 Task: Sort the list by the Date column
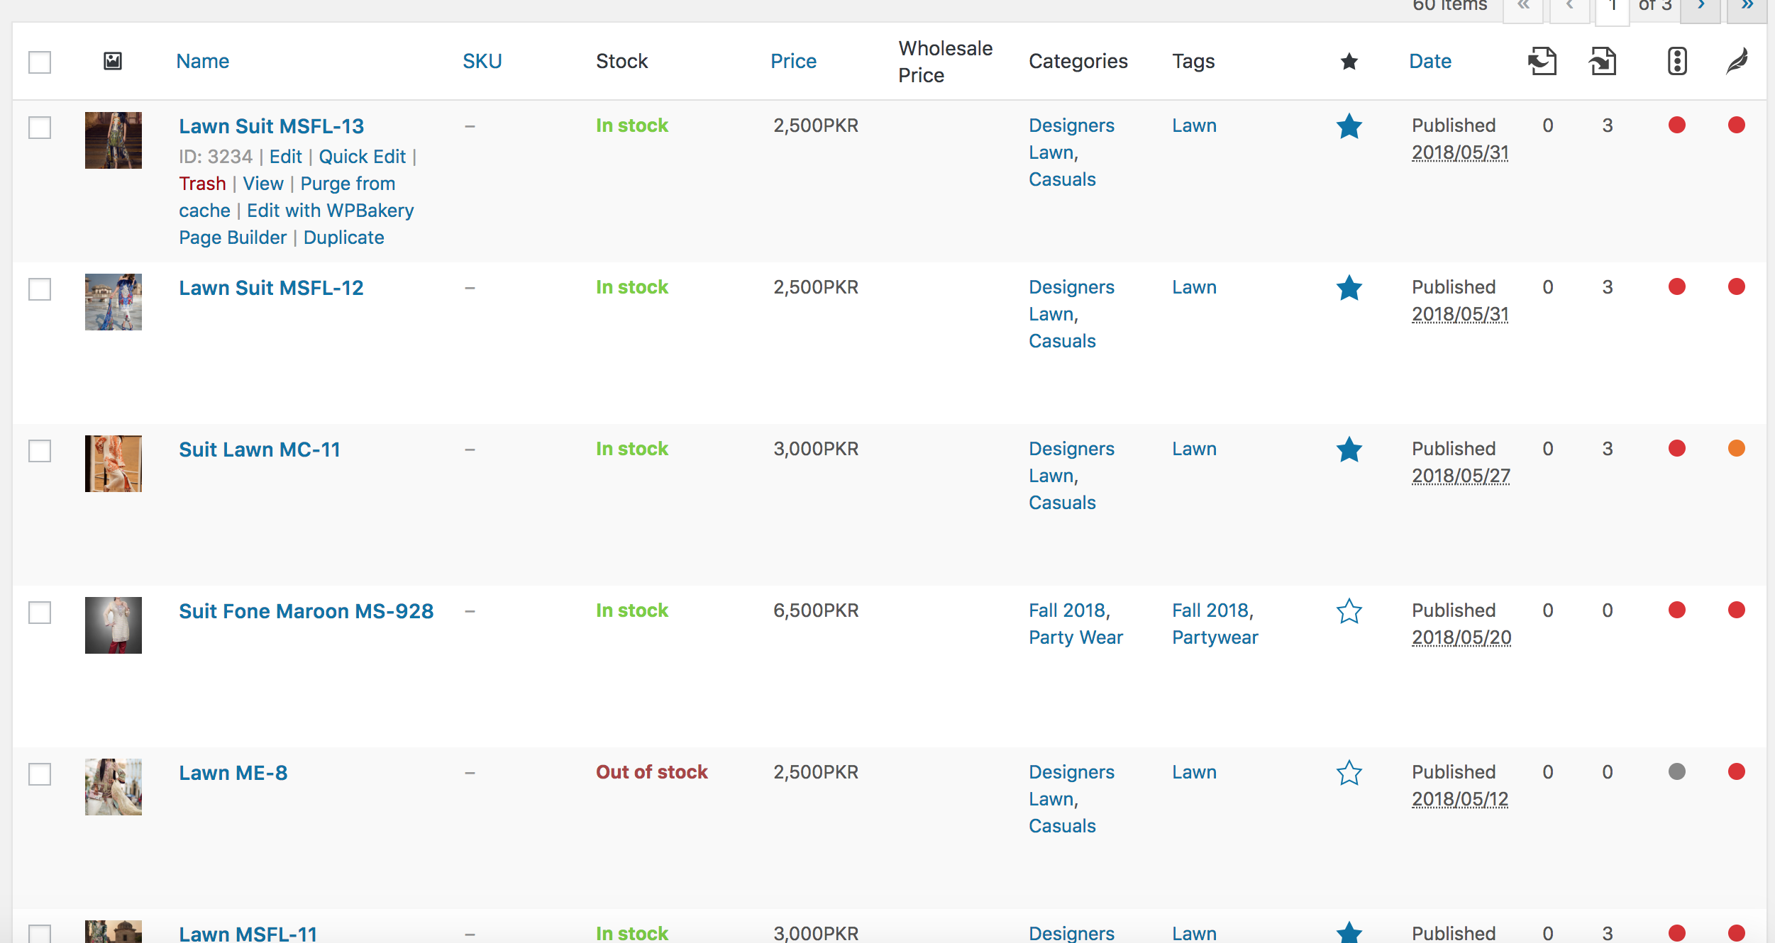1430,62
